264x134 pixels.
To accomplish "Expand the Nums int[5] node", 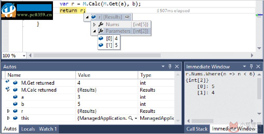I will [x=94, y=25].
